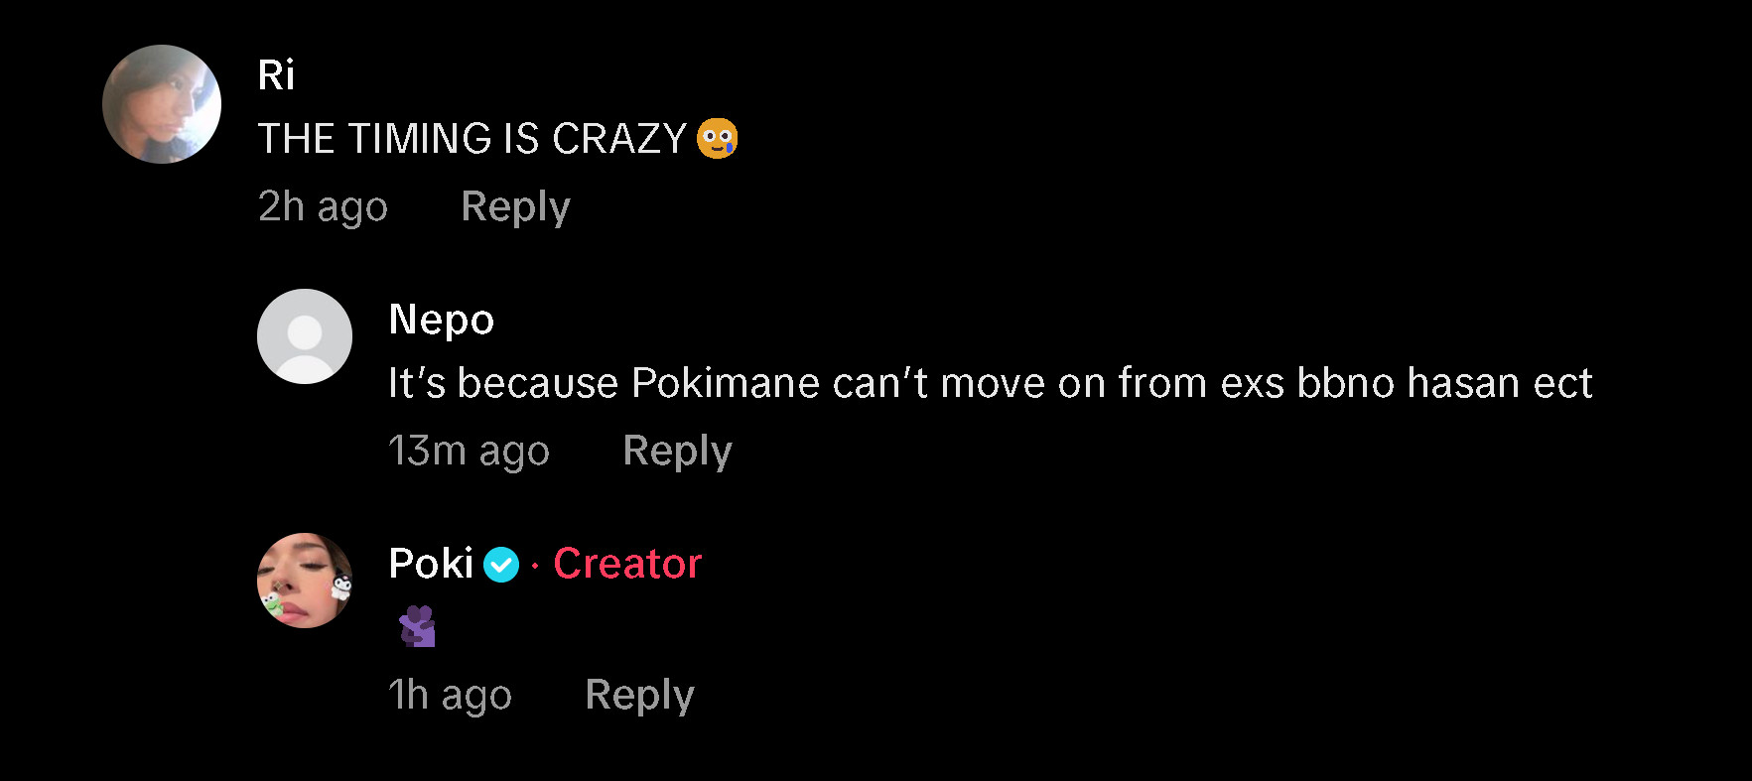Click the purple hugging people emoji

click(417, 626)
